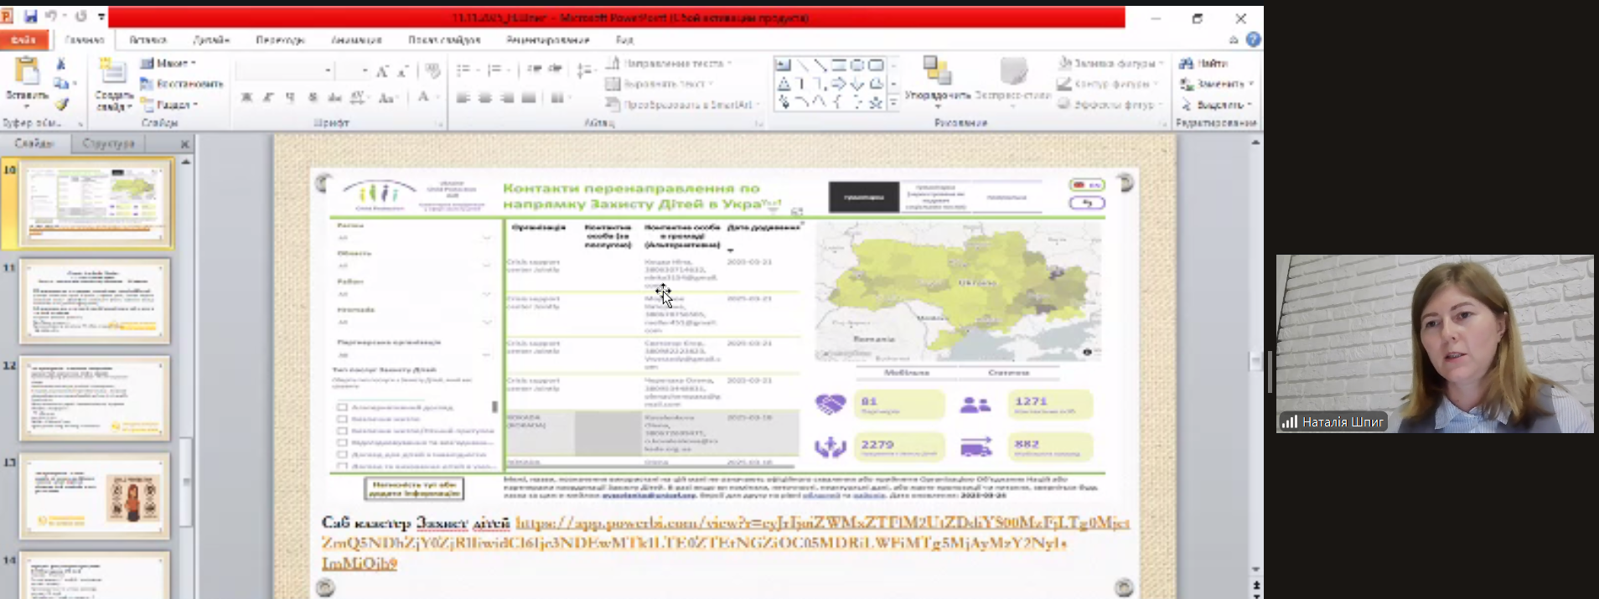Click the Create Slide (Создать слайд) icon
The image size is (1599, 599).
point(112,74)
